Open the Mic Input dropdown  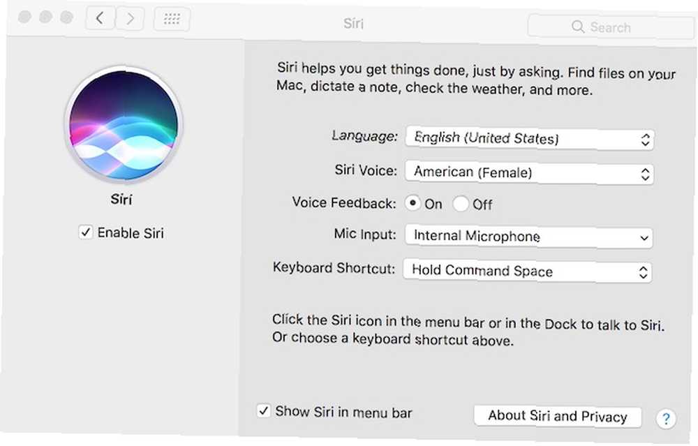click(528, 237)
